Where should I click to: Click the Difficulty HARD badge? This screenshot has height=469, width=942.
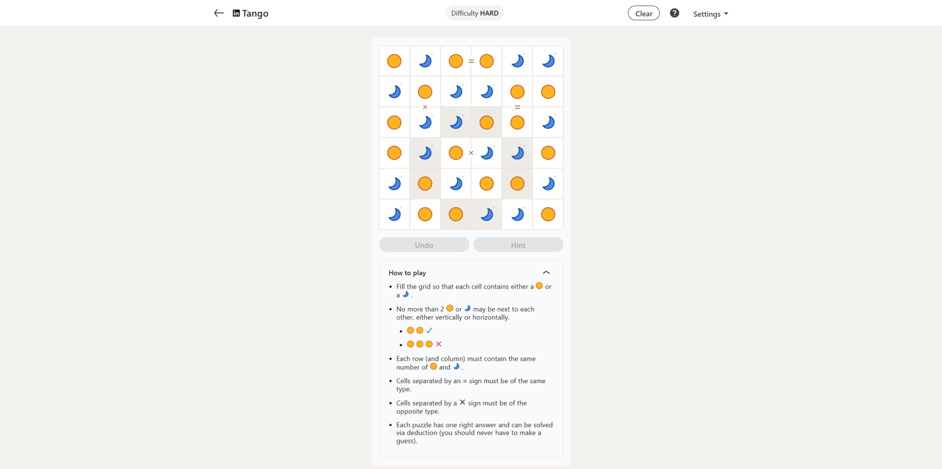pyautogui.click(x=475, y=13)
